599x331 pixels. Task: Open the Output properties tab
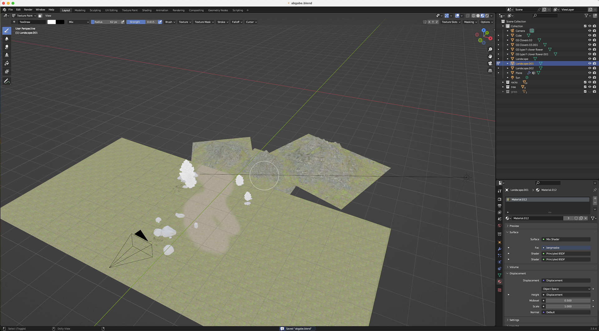[x=499, y=206]
